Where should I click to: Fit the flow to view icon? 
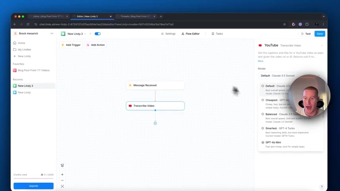62,186
